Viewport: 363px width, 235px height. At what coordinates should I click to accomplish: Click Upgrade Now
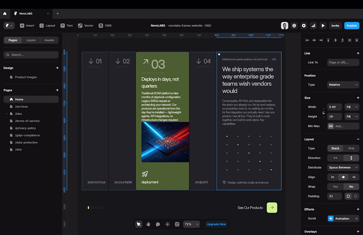(x=216, y=224)
